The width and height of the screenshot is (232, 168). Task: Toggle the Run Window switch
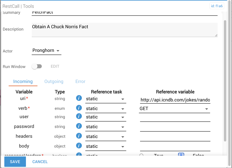pos(37,66)
